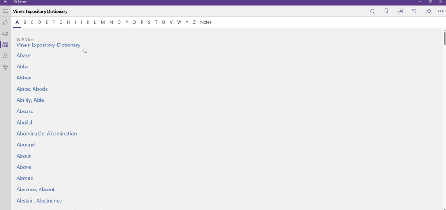This screenshot has width=446, height=210.
Task: Switch to the O letter tab
Action: 119,22
